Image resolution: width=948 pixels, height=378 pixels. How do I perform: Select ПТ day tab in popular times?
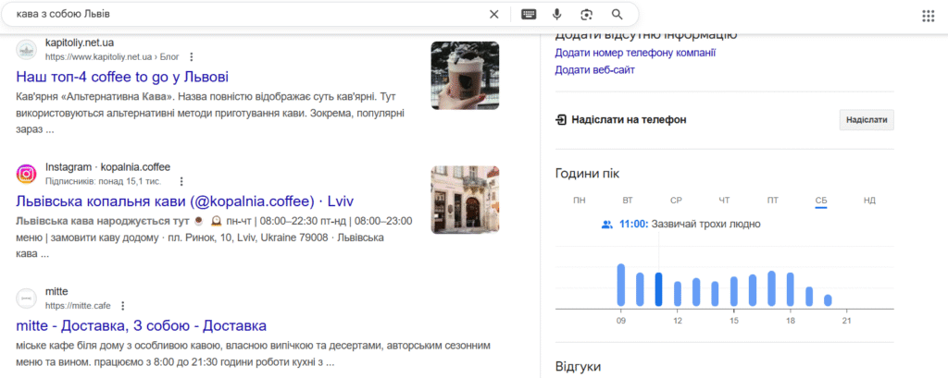tap(773, 201)
